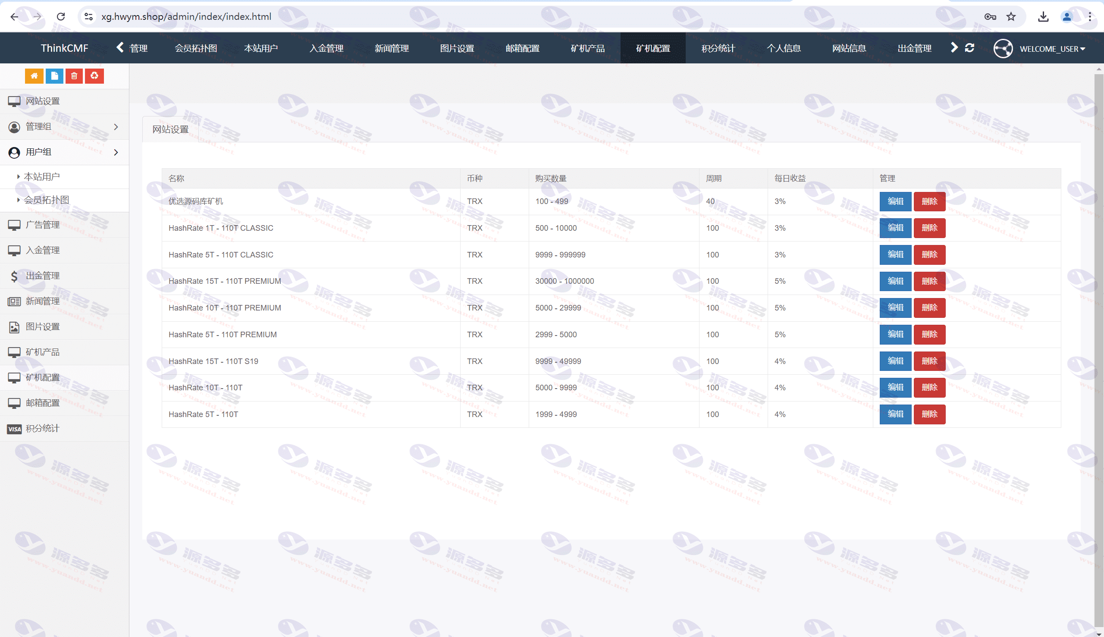Image resolution: width=1104 pixels, height=637 pixels.
Task: Switch to 网站信息 top tab
Action: (849, 48)
